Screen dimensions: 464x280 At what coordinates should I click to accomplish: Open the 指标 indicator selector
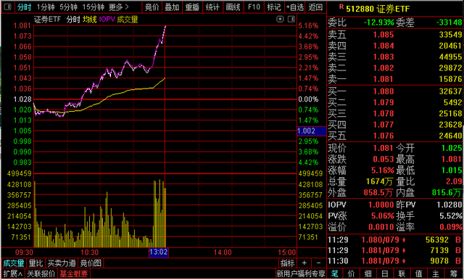tap(287, 263)
